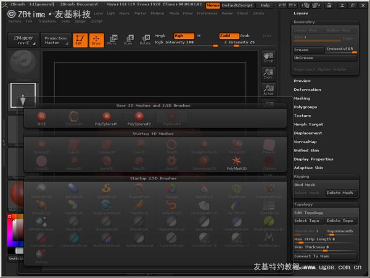Image resolution: width=370 pixels, height=278 pixels.
Task: Expand the Morph Target subpalette
Action: click(308, 124)
